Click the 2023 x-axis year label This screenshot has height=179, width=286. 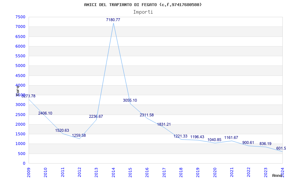click(266, 173)
